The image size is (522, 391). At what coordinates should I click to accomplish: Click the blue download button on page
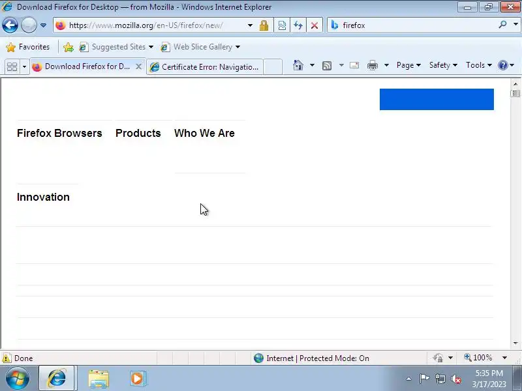pyautogui.click(x=437, y=99)
